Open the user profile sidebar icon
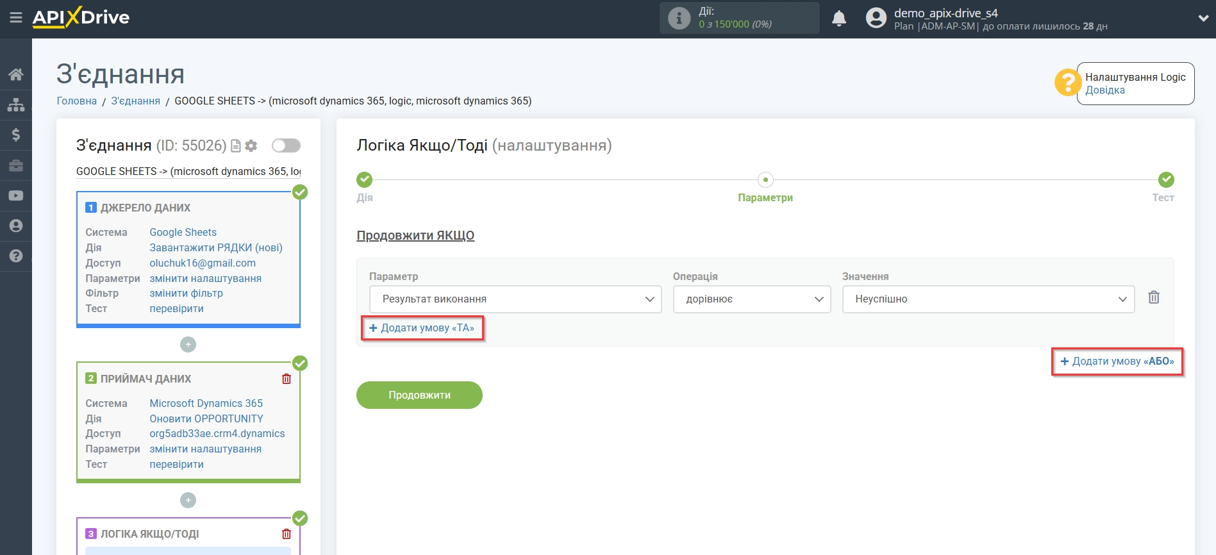This screenshot has width=1216, height=555. click(16, 226)
